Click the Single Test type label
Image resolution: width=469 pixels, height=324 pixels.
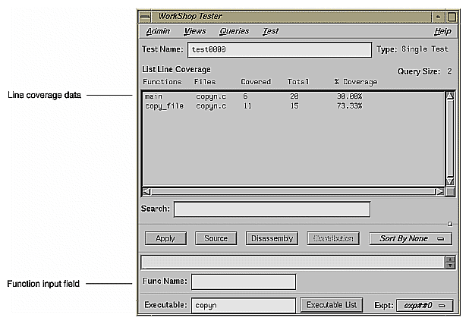pyautogui.click(x=425, y=49)
